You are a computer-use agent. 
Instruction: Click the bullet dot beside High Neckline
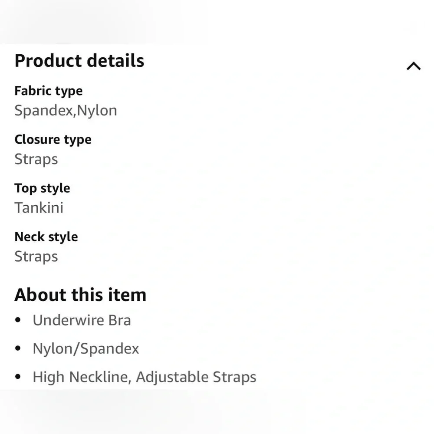coord(18,377)
